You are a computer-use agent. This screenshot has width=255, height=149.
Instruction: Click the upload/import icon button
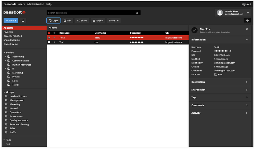tap(23, 20)
